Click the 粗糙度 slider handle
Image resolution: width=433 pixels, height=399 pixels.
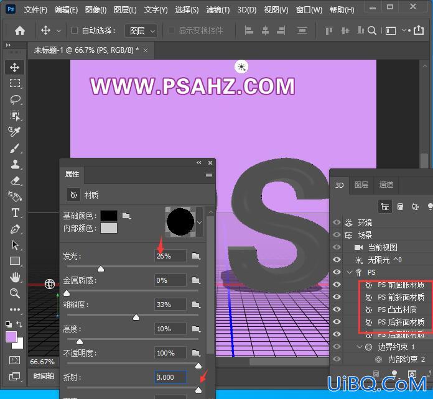point(136,318)
